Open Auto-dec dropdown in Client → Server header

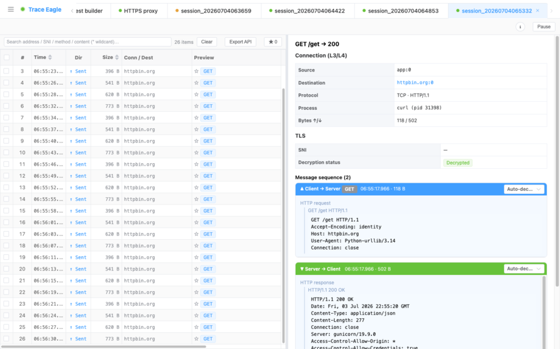pyautogui.click(x=524, y=189)
